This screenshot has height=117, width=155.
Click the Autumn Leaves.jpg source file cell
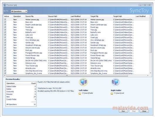click(33, 48)
